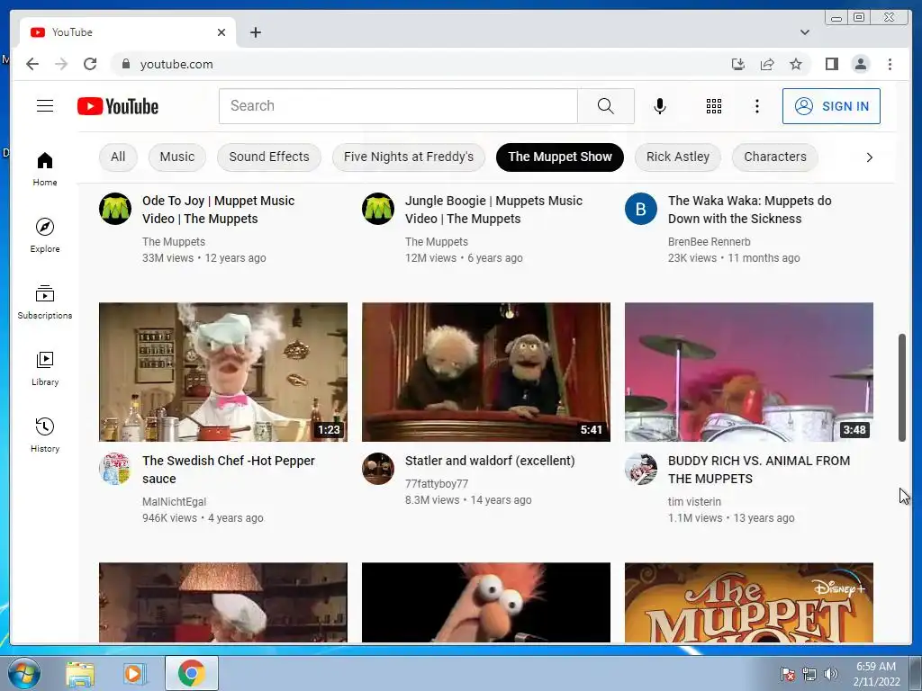
Task: Open History in the sidebar
Action: click(x=45, y=435)
